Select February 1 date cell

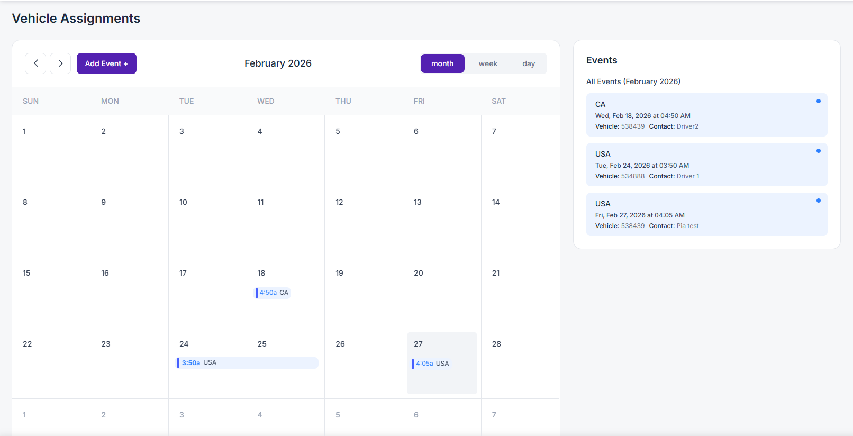point(51,150)
